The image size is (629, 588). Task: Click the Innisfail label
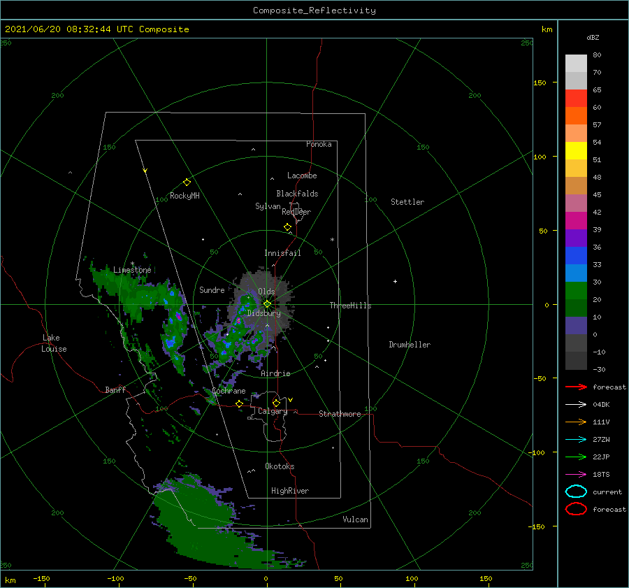tap(282, 253)
